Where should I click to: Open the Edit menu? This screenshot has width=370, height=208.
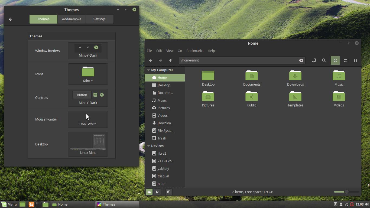tap(159, 51)
